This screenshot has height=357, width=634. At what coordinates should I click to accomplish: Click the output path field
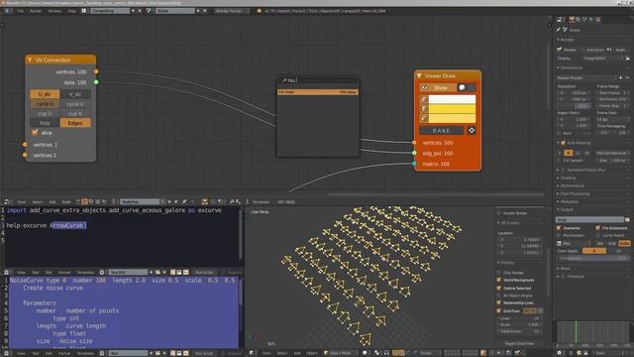click(x=590, y=219)
